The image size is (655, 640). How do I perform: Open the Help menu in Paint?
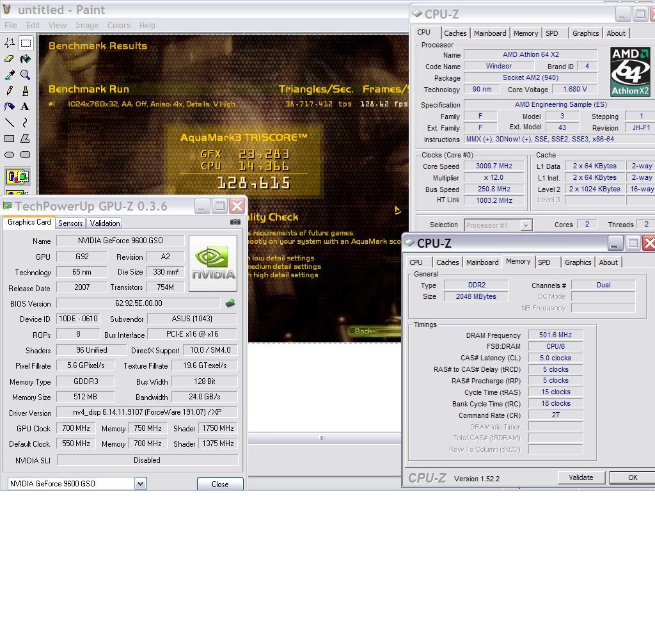[147, 26]
